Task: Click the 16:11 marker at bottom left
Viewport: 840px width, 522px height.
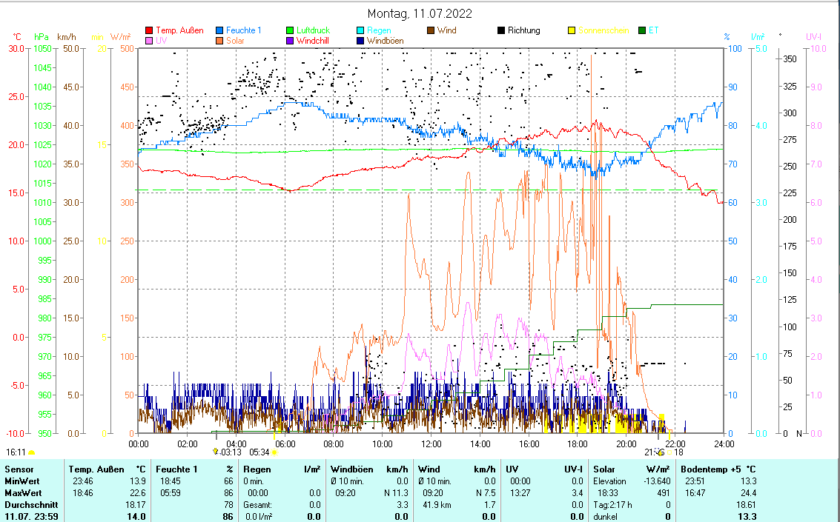Action: (16, 452)
